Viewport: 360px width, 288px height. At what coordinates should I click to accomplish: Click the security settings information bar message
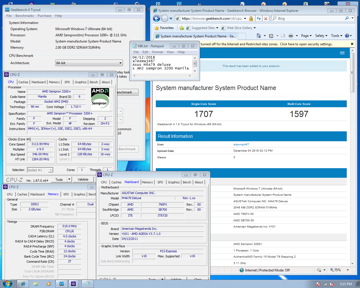tap(267, 44)
